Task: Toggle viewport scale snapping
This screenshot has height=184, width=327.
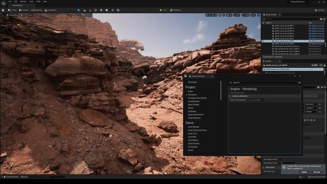Action: [245, 15]
